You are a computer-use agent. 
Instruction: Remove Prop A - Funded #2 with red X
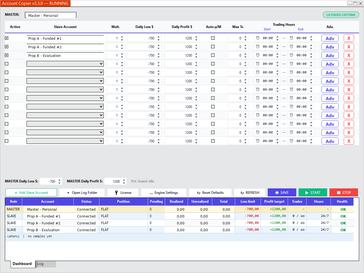(x=349, y=47)
